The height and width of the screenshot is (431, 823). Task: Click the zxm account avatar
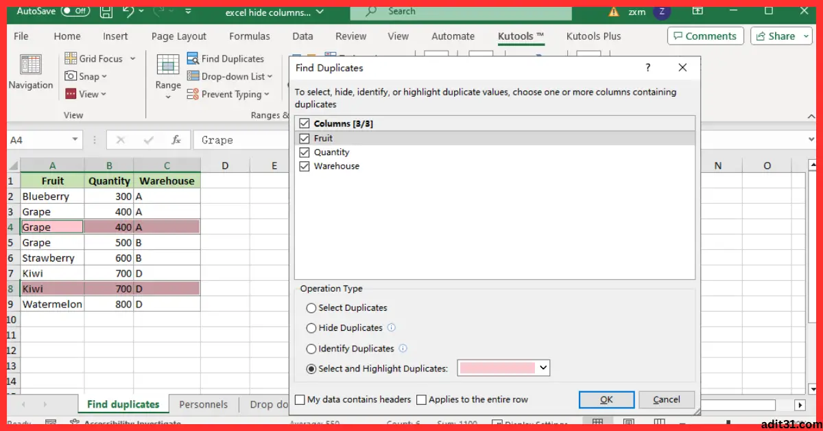pyautogui.click(x=661, y=11)
